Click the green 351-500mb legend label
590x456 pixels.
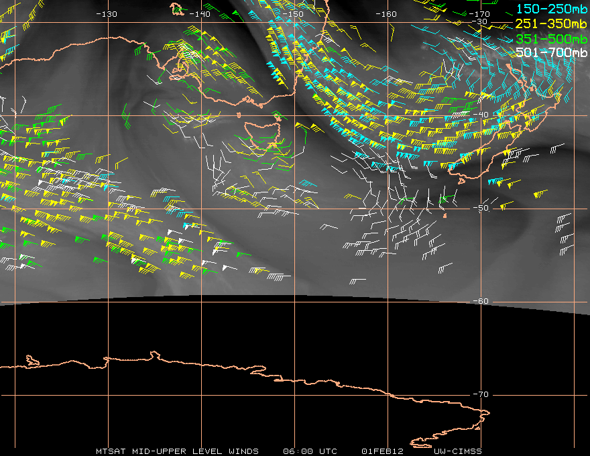point(551,39)
